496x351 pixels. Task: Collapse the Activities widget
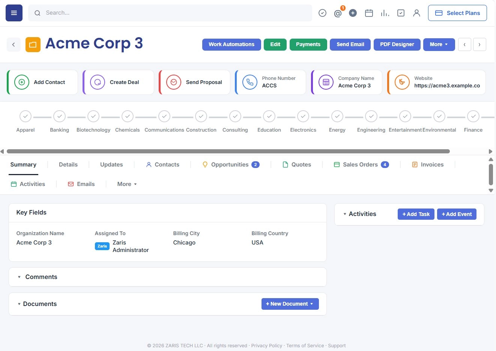point(345,214)
